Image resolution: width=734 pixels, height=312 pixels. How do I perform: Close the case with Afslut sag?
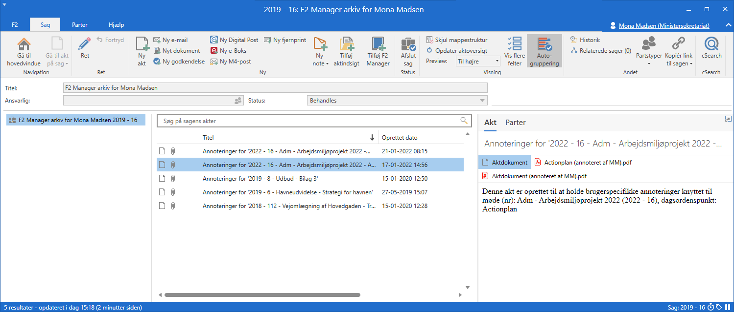point(408,51)
